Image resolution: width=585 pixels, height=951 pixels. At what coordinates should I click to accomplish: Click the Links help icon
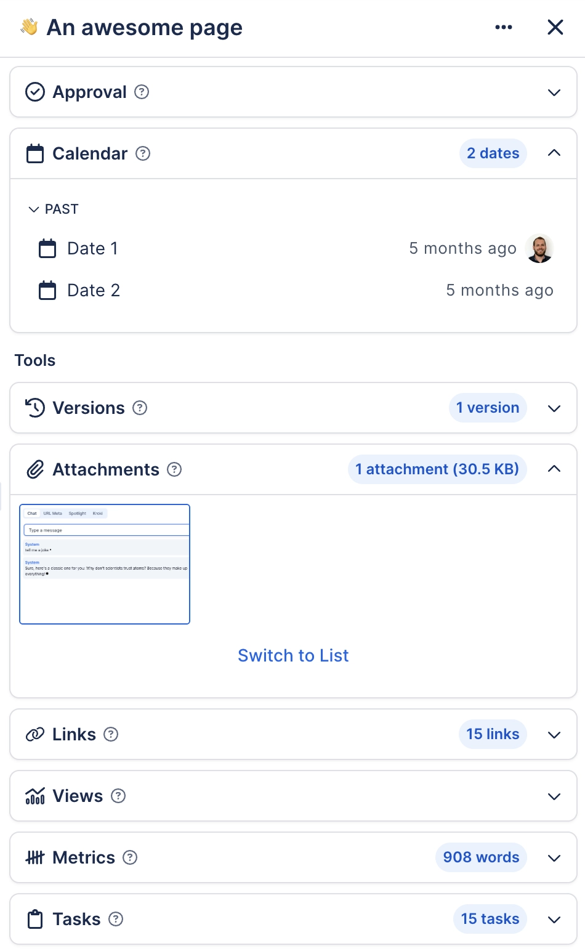tap(111, 734)
